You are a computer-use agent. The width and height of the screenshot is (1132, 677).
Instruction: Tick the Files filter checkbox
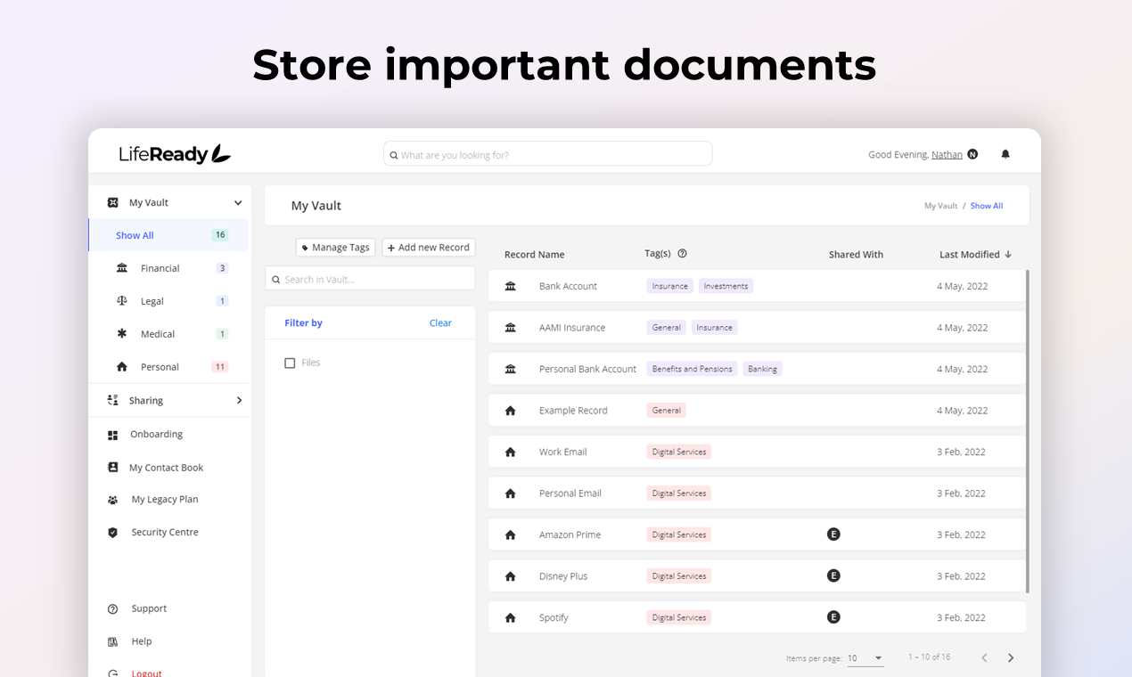(290, 363)
